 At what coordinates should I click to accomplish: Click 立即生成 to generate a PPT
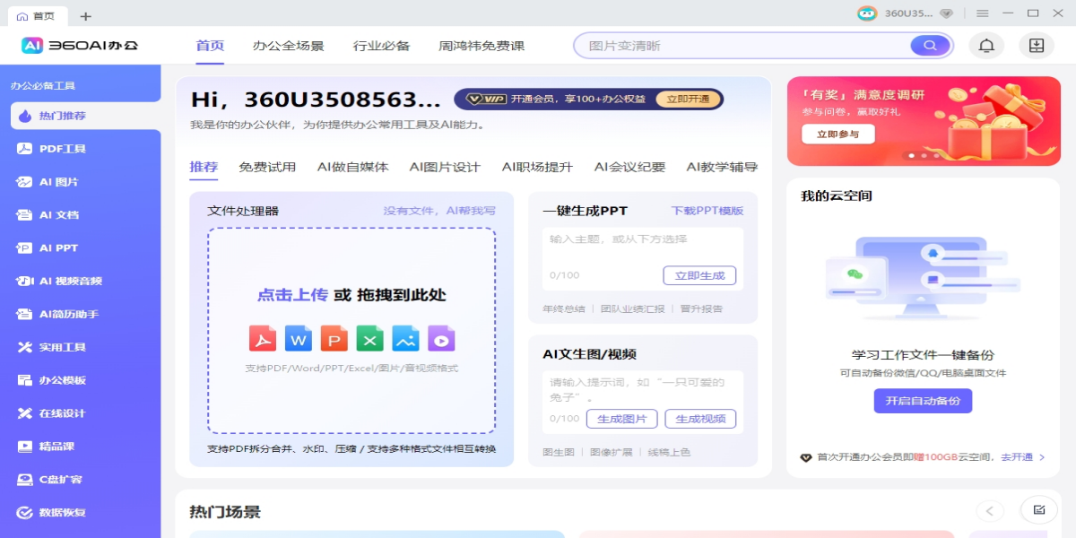tap(700, 275)
